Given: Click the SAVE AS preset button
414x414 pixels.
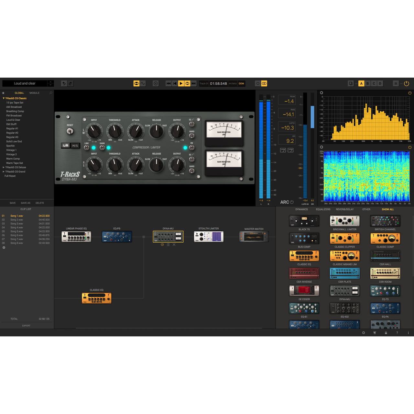Looking at the screenshot, I should click(x=26, y=203).
